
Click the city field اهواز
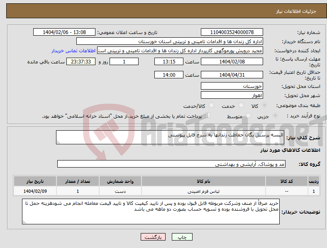[232, 95]
